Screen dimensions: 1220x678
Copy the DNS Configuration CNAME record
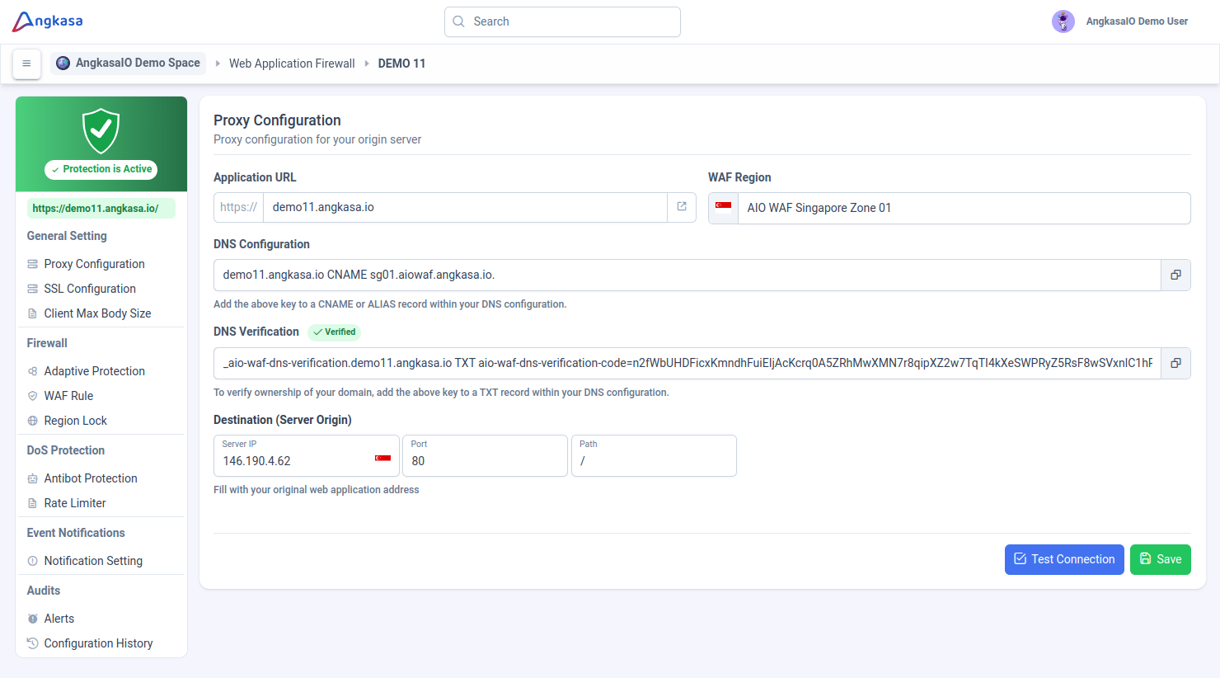coord(1175,275)
